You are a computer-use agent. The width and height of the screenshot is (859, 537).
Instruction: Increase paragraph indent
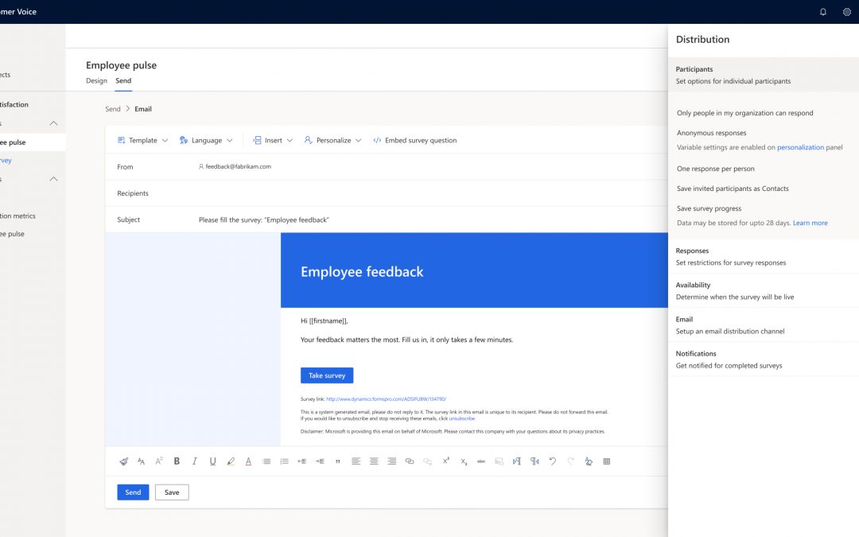point(320,461)
